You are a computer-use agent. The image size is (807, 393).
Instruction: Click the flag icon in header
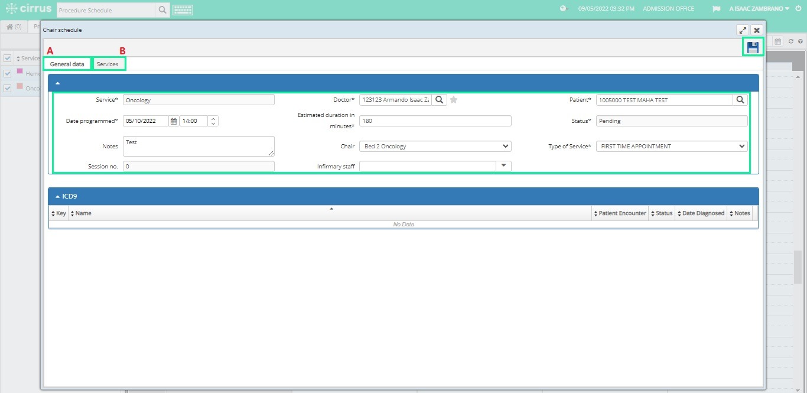click(717, 9)
